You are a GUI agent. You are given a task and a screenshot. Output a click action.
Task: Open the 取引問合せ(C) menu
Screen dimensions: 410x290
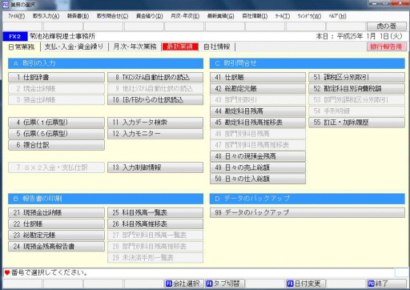point(112,16)
